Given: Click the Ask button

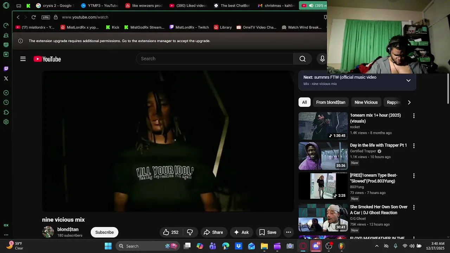Looking at the screenshot, I should click(x=241, y=232).
